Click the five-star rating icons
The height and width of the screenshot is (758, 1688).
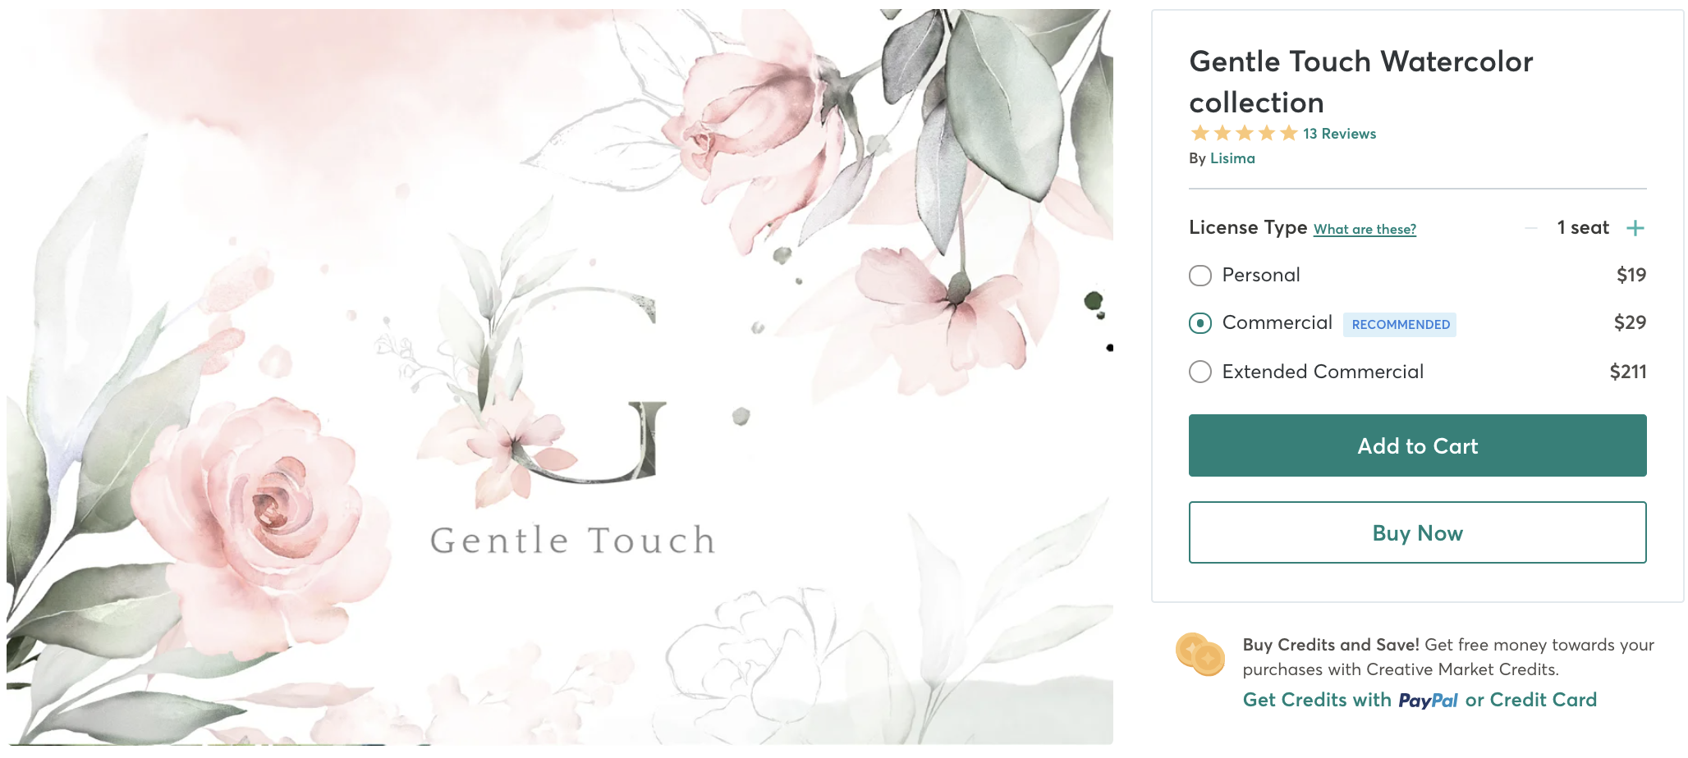click(1244, 133)
